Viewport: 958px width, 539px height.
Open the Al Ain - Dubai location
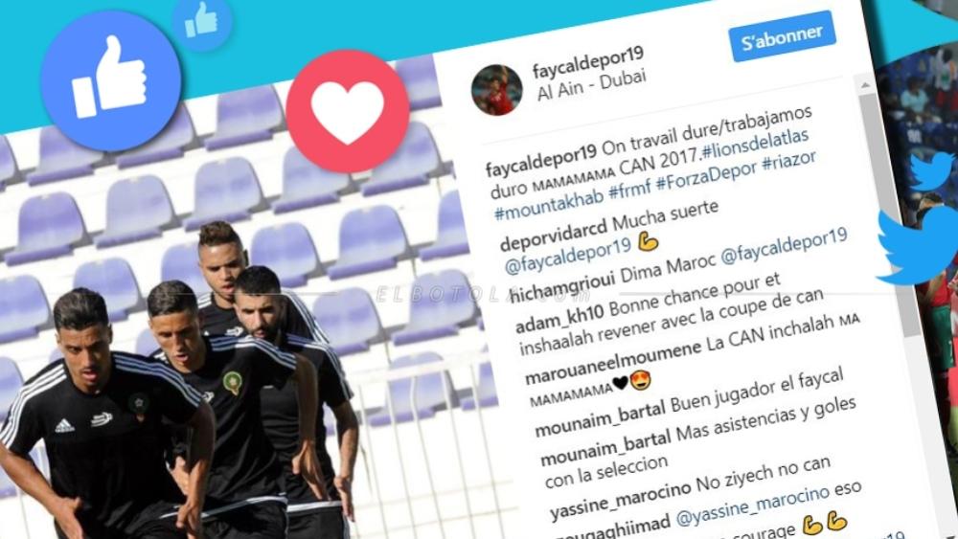pos(591,85)
